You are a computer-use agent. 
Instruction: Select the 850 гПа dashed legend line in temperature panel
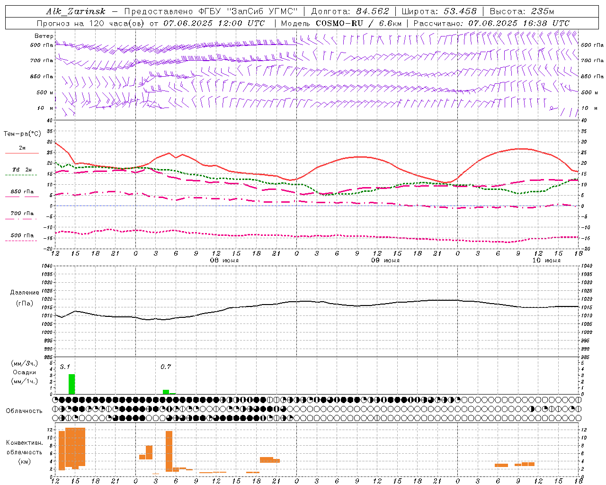point(21,197)
